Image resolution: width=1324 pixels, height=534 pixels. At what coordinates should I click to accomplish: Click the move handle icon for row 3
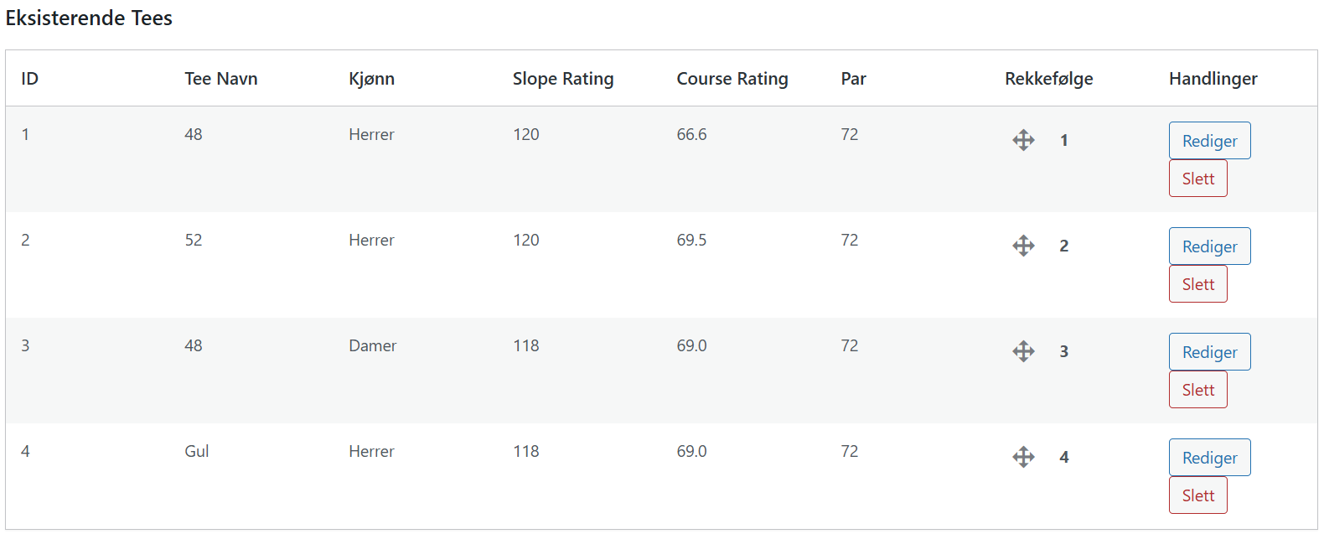point(1023,351)
